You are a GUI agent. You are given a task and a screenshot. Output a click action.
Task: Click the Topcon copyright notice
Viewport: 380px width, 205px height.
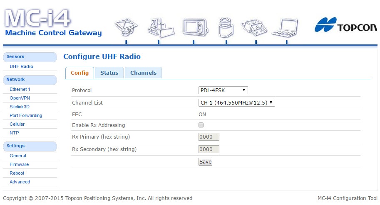(x=98, y=198)
